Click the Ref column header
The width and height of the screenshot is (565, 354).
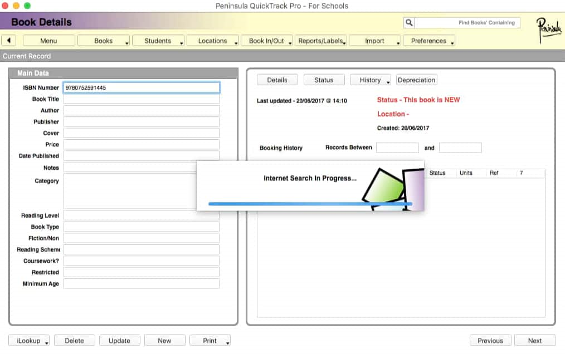(x=494, y=173)
